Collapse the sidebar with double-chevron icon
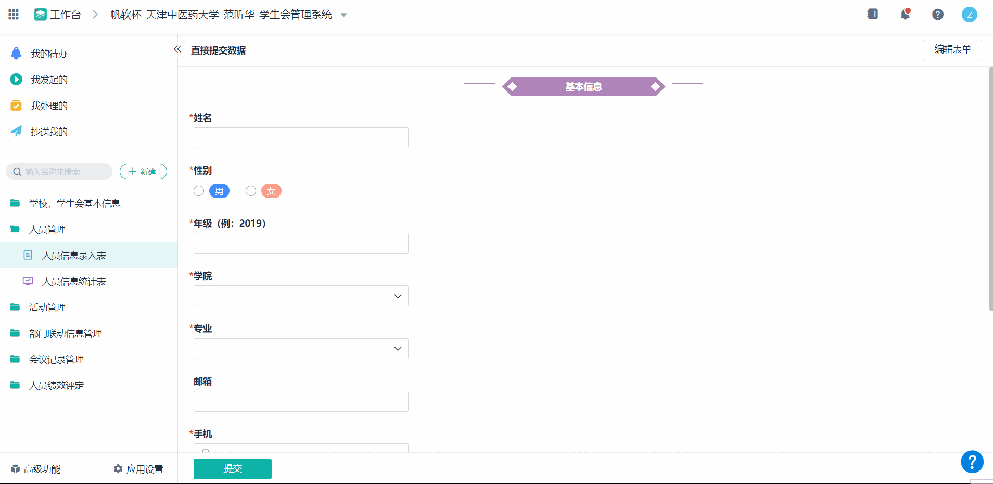 [x=177, y=49]
